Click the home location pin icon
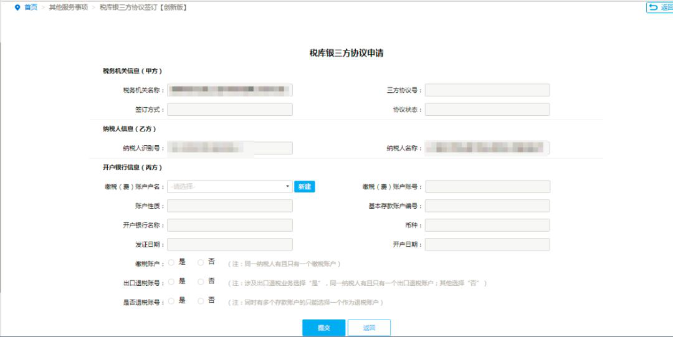673x337 pixels. [17, 7]
